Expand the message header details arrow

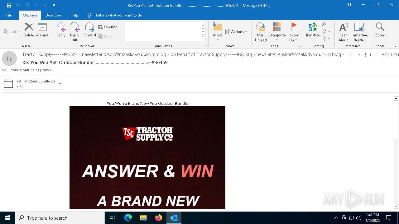tap(359, 55)
